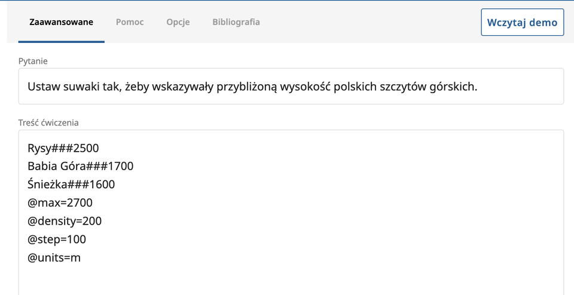Place cursor on the Rysy###2500 line
The width and height of the screenshot is (574, 295).
(x=63, y=148)
